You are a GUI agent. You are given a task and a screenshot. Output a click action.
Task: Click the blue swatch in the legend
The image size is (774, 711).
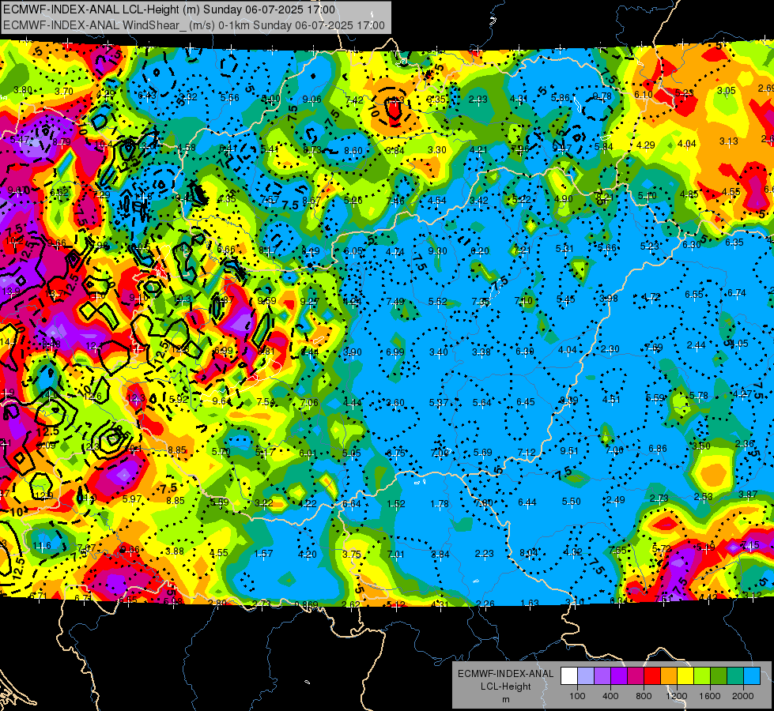click(752, 675)
